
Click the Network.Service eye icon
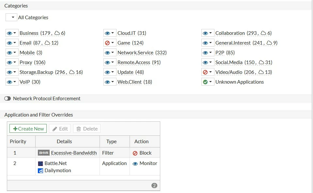click(x=107, y=53)
